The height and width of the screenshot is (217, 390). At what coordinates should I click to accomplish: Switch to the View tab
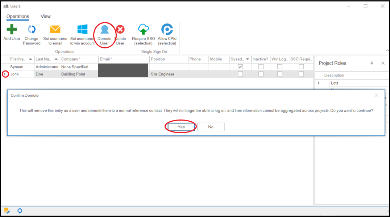[46, 16]
